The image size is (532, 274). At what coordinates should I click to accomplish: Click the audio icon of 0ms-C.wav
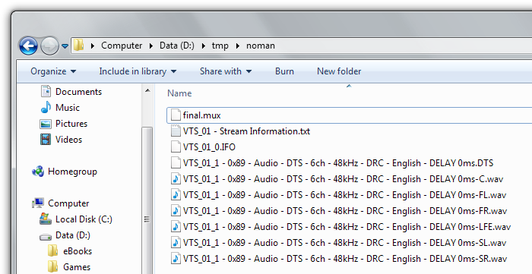[176, 179]
